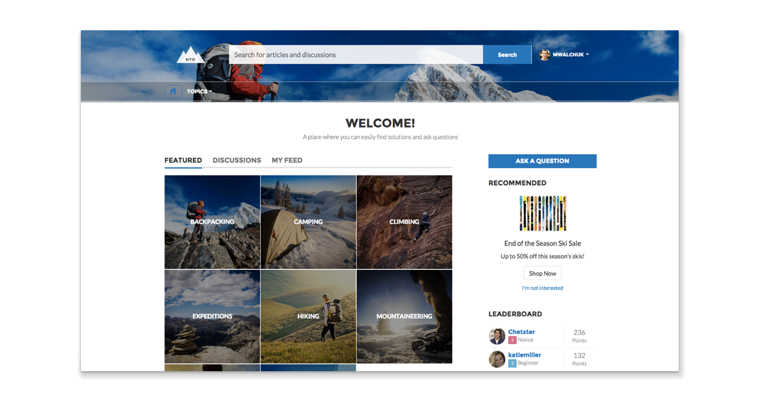Switch to the Discussions tab
This screenshot has height=404, width=759.
coord(237,160)
